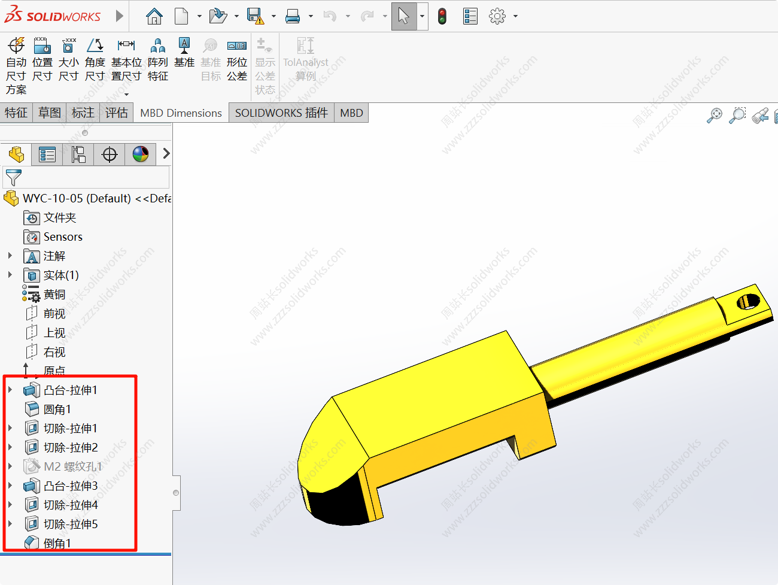This screenshot has width=778, height=585.
Task: Expand the 切除-拉伸2 feature
Action: [x=10, y=447]
